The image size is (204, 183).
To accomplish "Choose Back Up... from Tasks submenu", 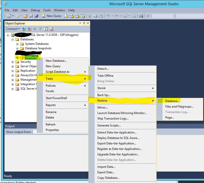I will [x=104, y=95].
